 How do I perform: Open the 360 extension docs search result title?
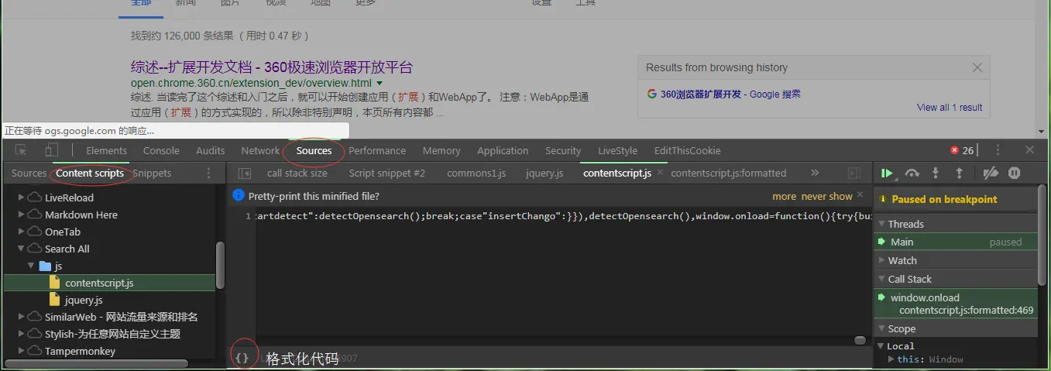[272, 67]
